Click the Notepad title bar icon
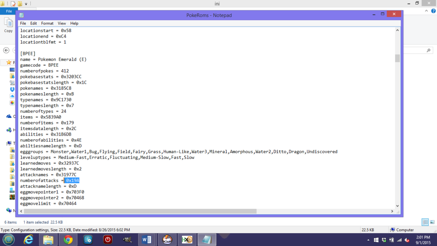Viewport: 437px width, 246px height. point(21,15)
